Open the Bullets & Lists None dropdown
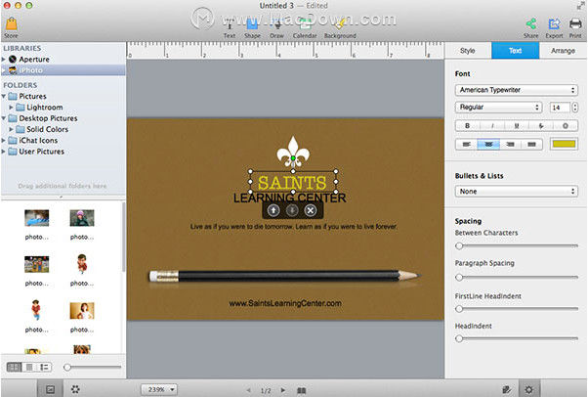This screenshot has width=588, height=397. click(x=516, y=192)
